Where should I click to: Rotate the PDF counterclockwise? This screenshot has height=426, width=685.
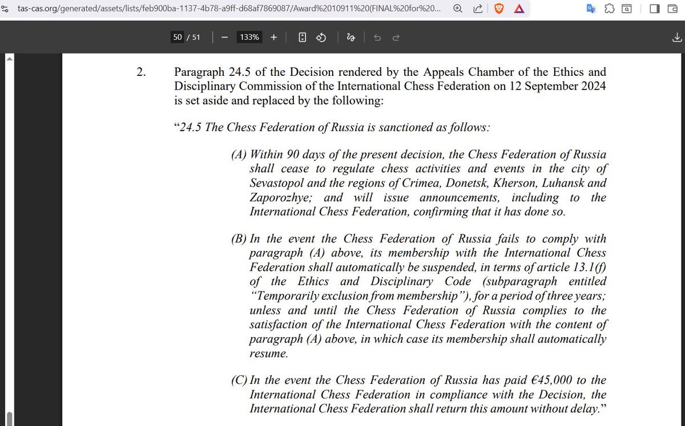point(321,37)
